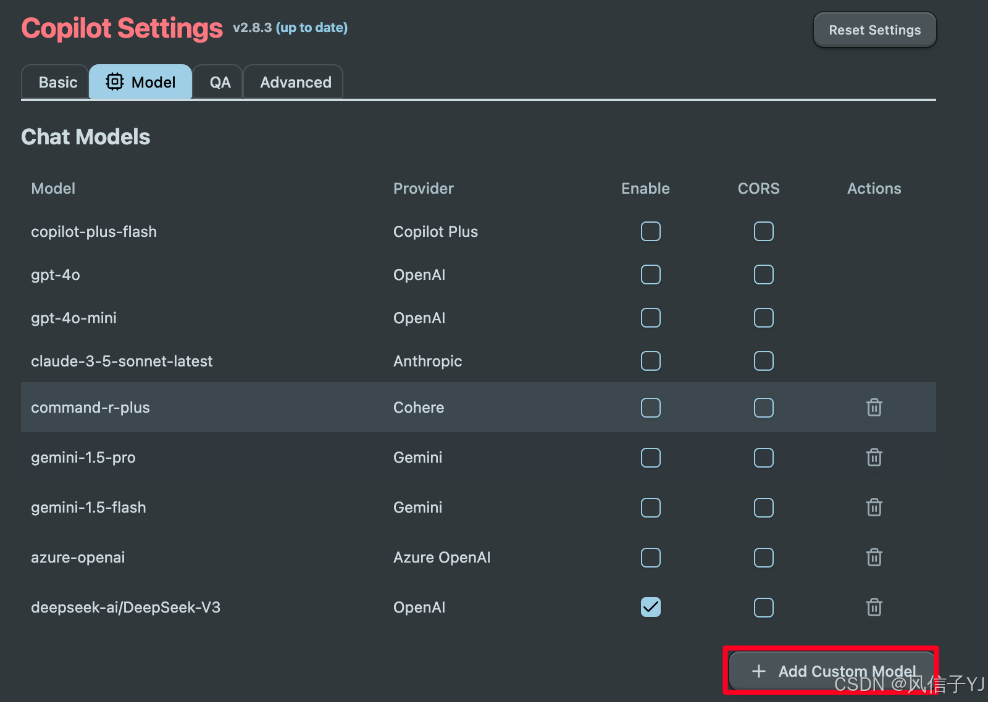Select the copilot-plus-flash model name
Viewport: 988px width, 702px height.
pyautogui.click(x=94, y=232)
